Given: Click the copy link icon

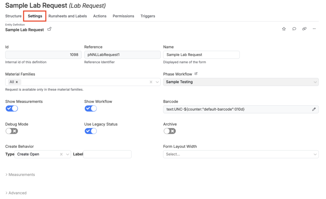Looking at the screenshot, I should coord(304,29).
